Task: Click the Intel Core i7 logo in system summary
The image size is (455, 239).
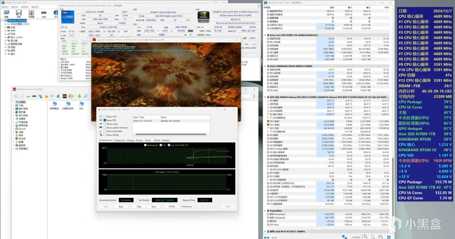Action: [68, 17]
